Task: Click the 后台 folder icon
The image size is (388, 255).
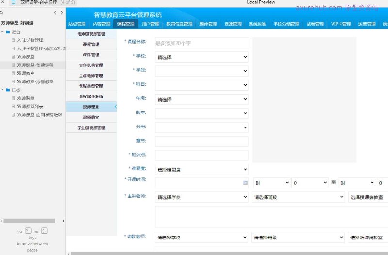Action: [x=8, y=32]
